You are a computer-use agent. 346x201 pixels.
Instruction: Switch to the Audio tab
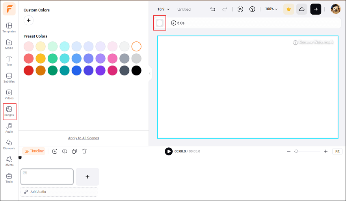9,128
